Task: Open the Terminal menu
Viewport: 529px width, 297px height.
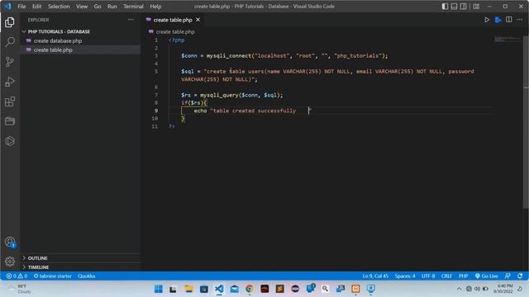Action: pyautogui.click(x=133, y=7)
